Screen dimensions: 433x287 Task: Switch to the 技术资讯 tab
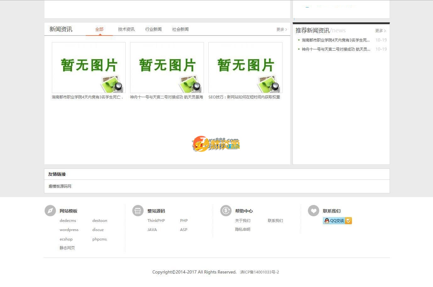(126, 29)
